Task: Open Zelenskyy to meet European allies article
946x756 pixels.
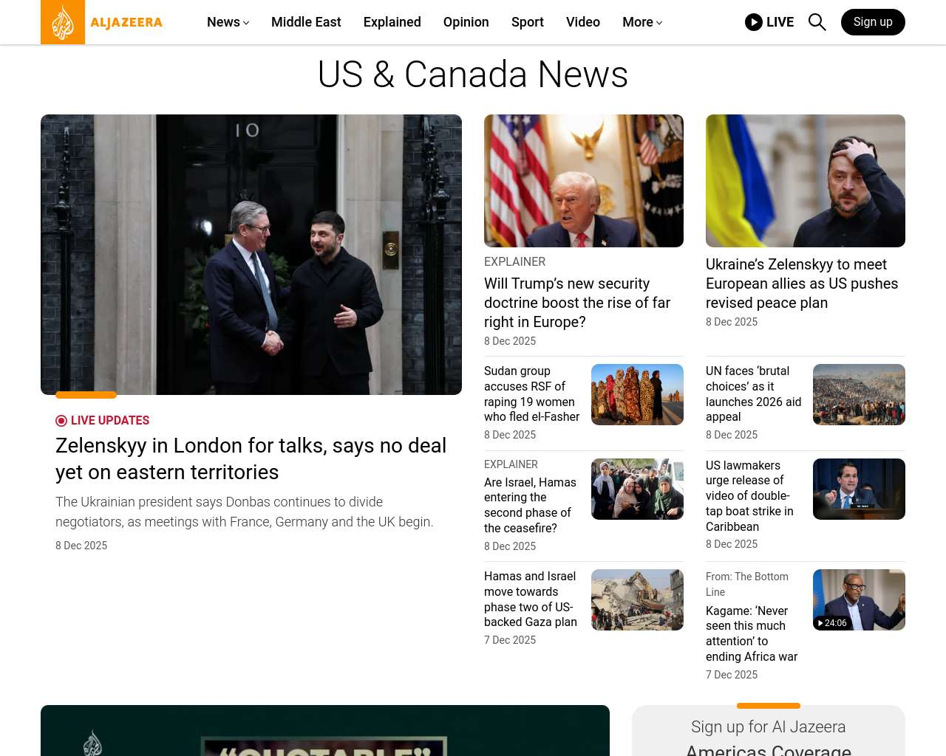Action: coord(802,283)
